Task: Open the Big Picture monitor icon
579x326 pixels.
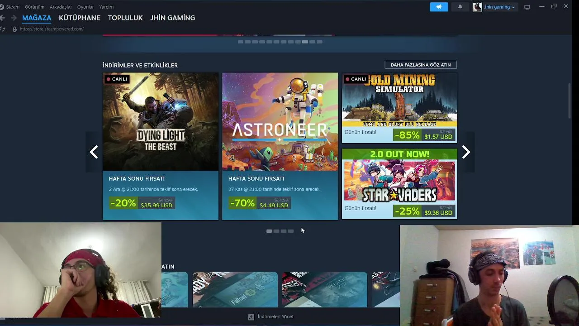Action: pyautogui.click(x=527, y=7)
